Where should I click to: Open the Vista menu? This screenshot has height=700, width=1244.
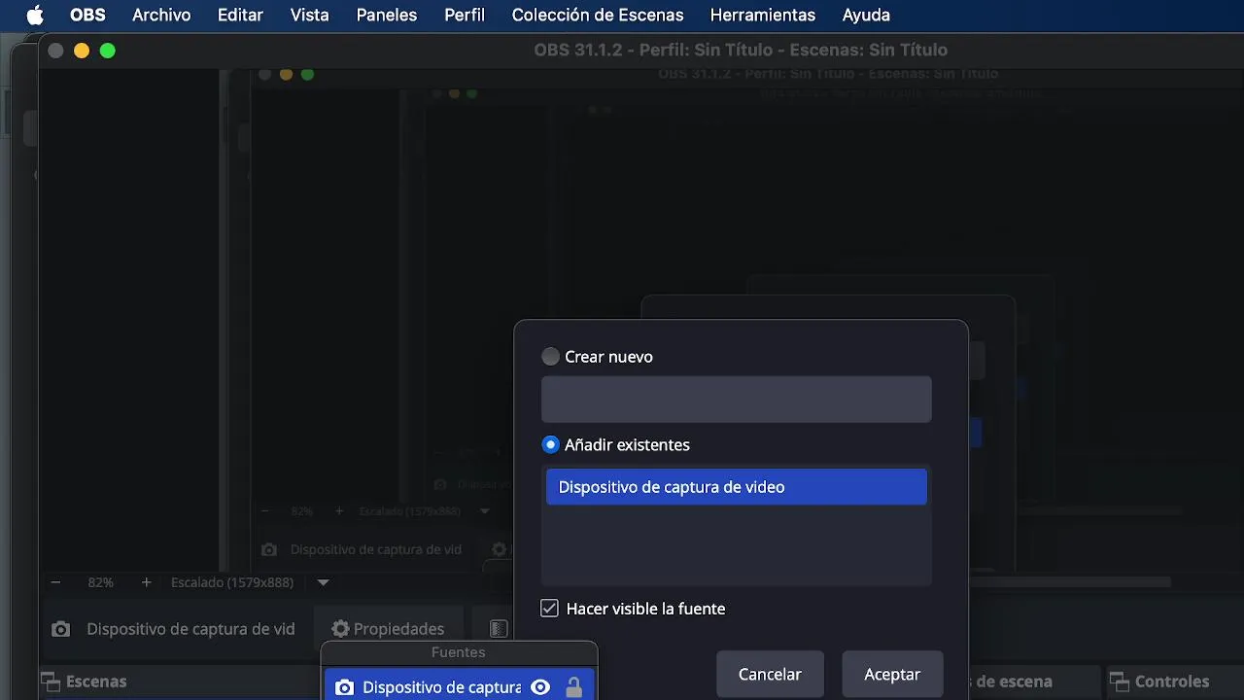[309, 16]
